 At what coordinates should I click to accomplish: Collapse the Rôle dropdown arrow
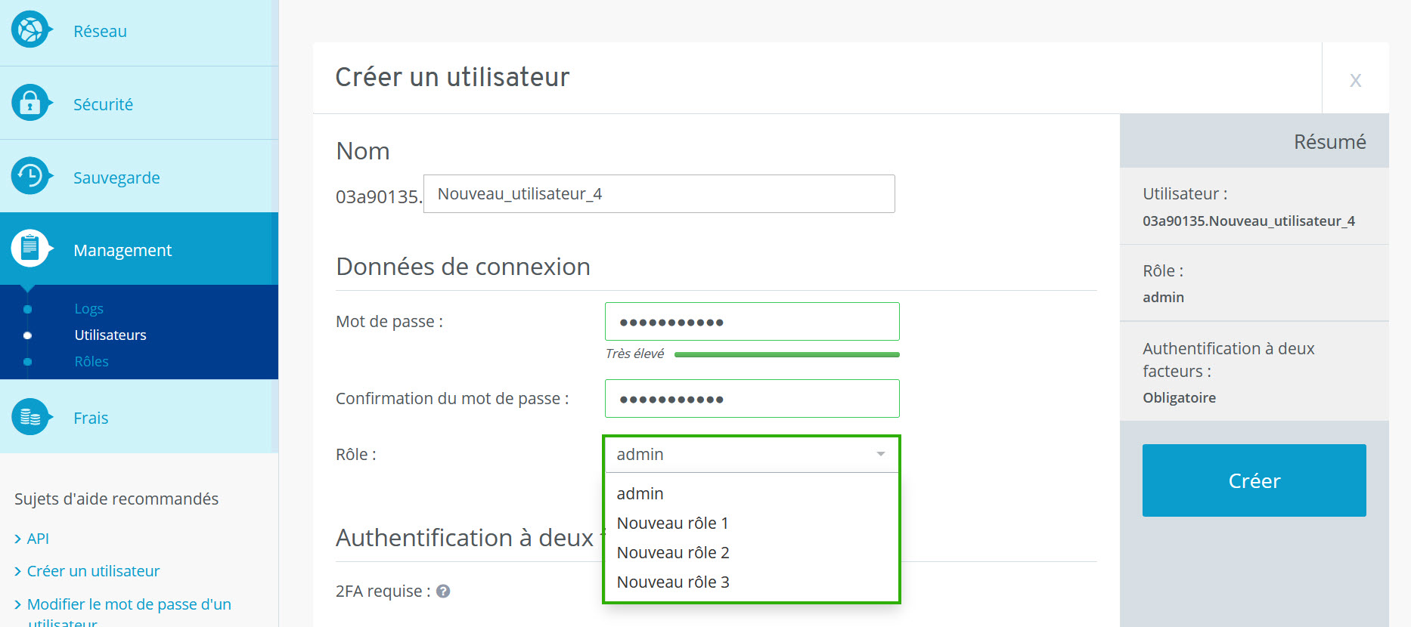click(x=881, y=454)
